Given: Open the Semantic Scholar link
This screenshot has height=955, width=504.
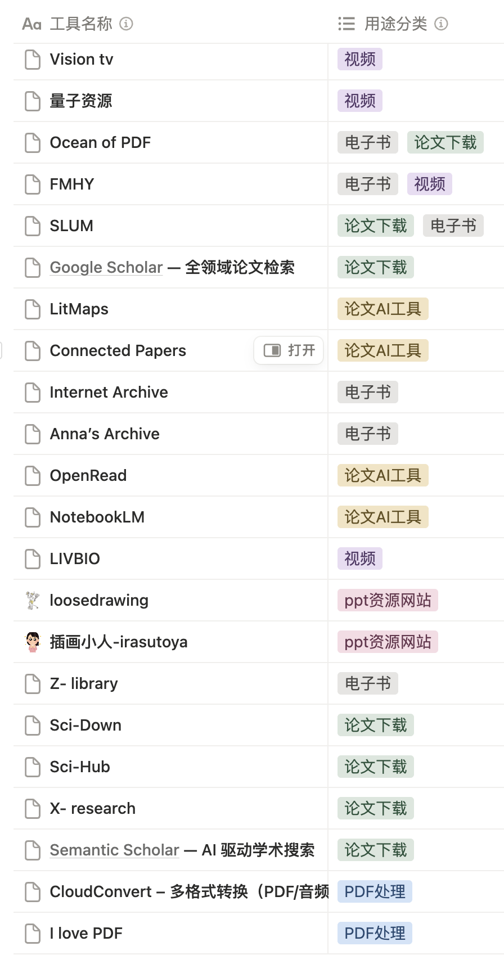Looking at the screenshot, I should (x=114, y=850).
